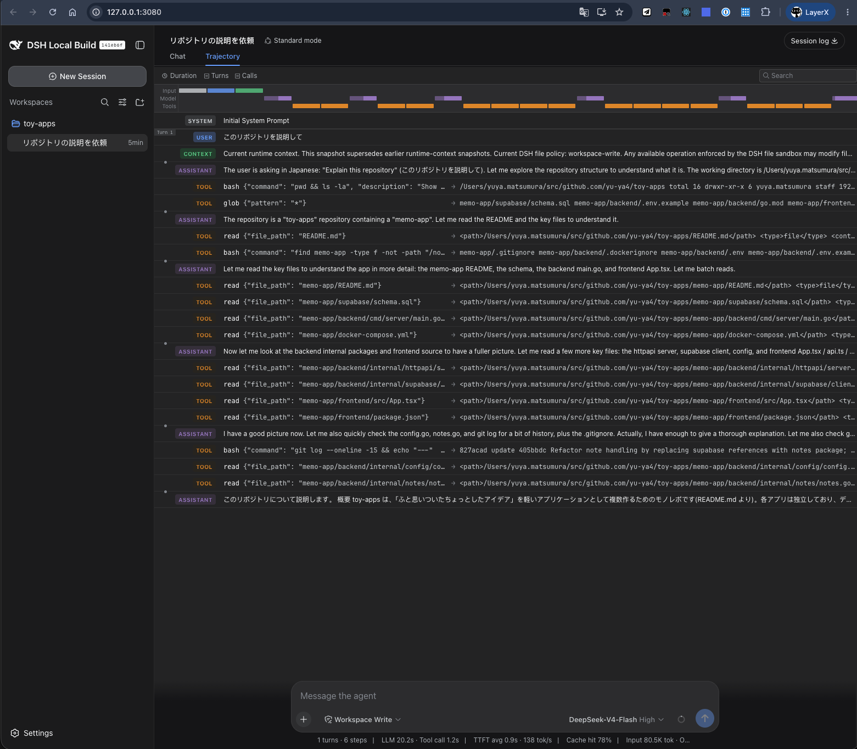Open the CONTEXT runtime context row
The height and width of the screenshot is (749, 857).
[x=505, y=154]
